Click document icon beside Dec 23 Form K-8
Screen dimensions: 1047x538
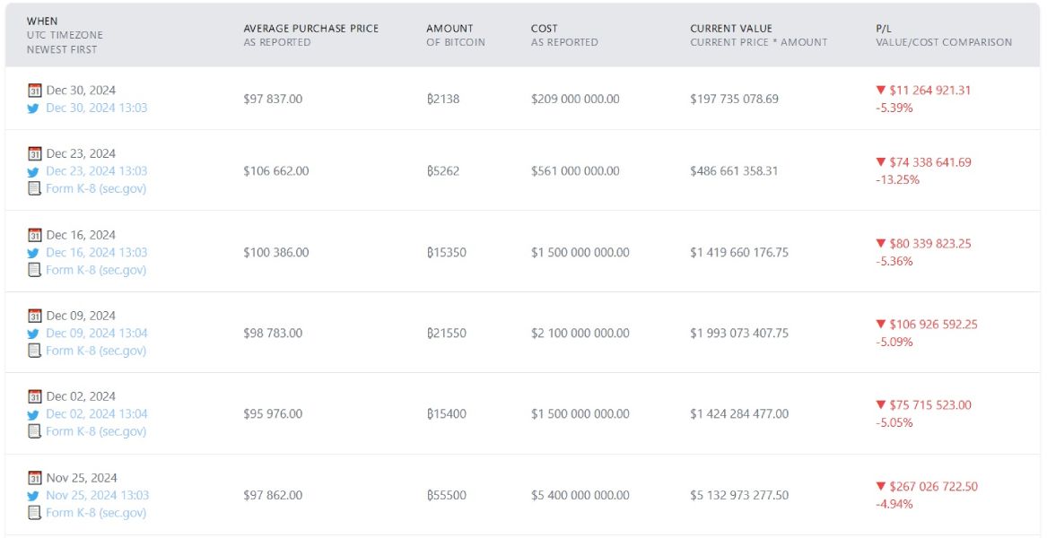tap(34, 188)
